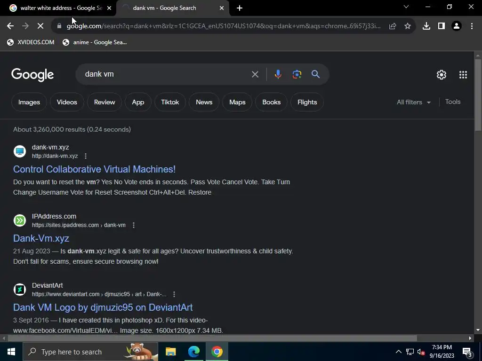Close the dank vm search tab

(x=222, y=8)
